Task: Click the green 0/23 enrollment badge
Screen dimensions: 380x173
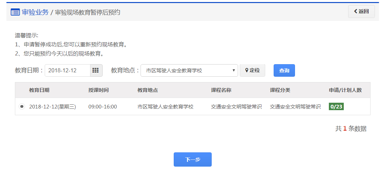Action: coord(336,106)
